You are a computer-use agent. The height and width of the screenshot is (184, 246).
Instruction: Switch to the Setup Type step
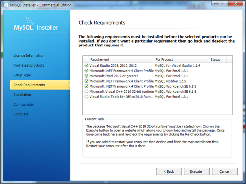22,75
